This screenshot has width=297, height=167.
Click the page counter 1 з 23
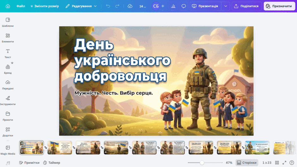coord(267,163)
